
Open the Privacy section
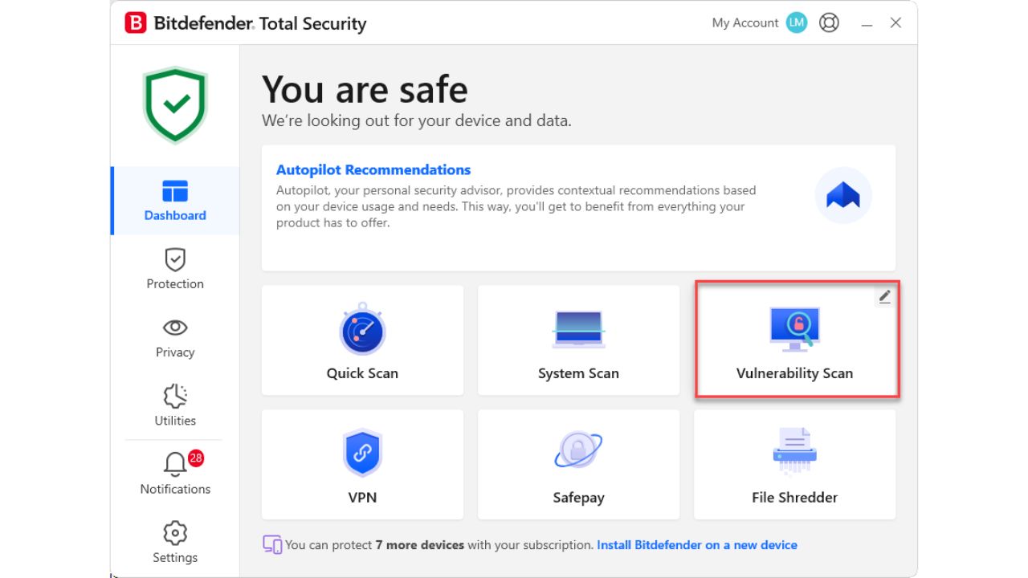click(x=174, y=338)
